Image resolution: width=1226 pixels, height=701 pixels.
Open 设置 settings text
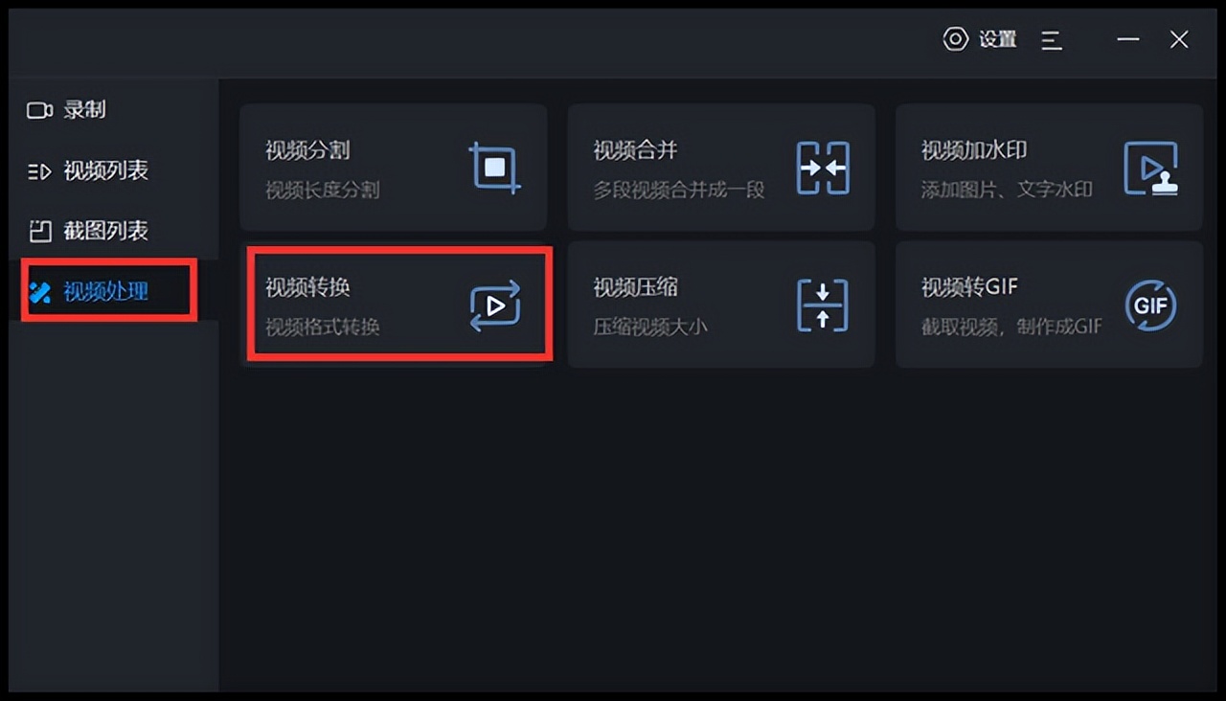pos(997,39)
